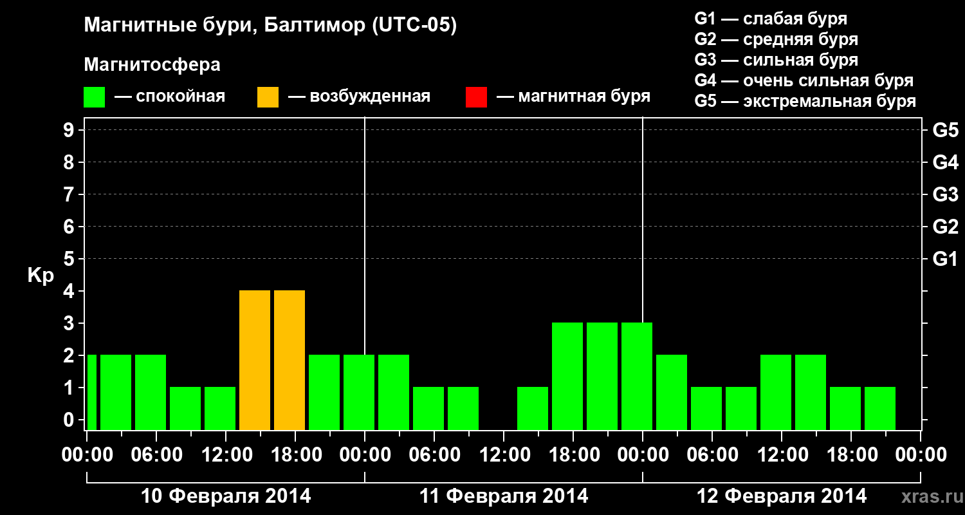
Task: Click the '12 Февраля 2014' date label
Action: [782, 496]
